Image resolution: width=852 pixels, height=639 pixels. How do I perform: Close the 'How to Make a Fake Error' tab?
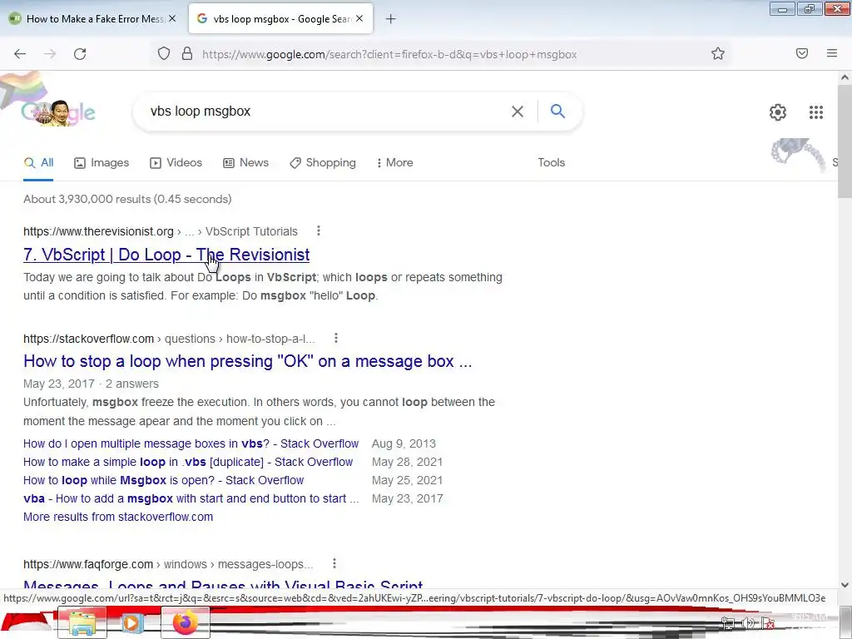[172, 18]
